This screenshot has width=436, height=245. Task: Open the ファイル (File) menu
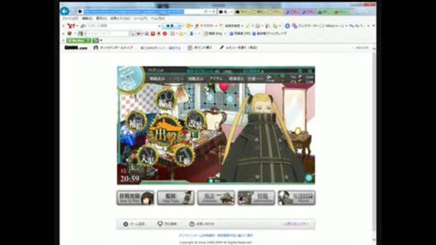tap(70, 18)
